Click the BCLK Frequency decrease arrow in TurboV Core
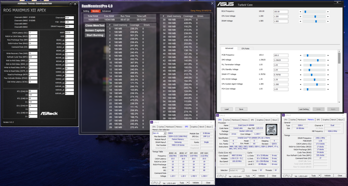The width and height of the screenshot is (348, 186). tap(300, 12)
